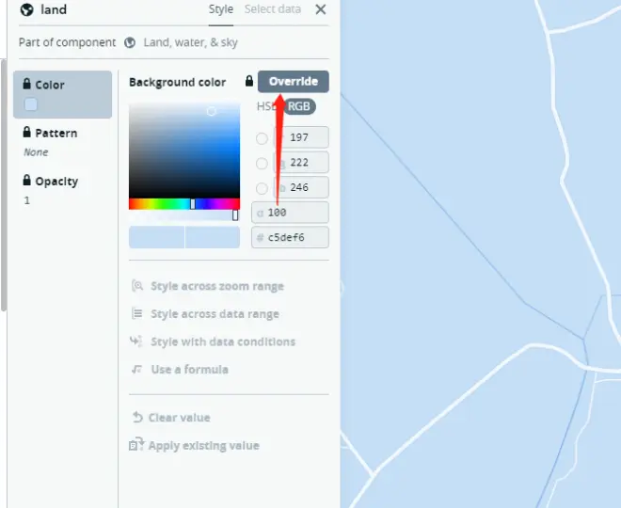621x508 pixels.
Task: Click the Opacity value 1
Action: pos(26,200)
